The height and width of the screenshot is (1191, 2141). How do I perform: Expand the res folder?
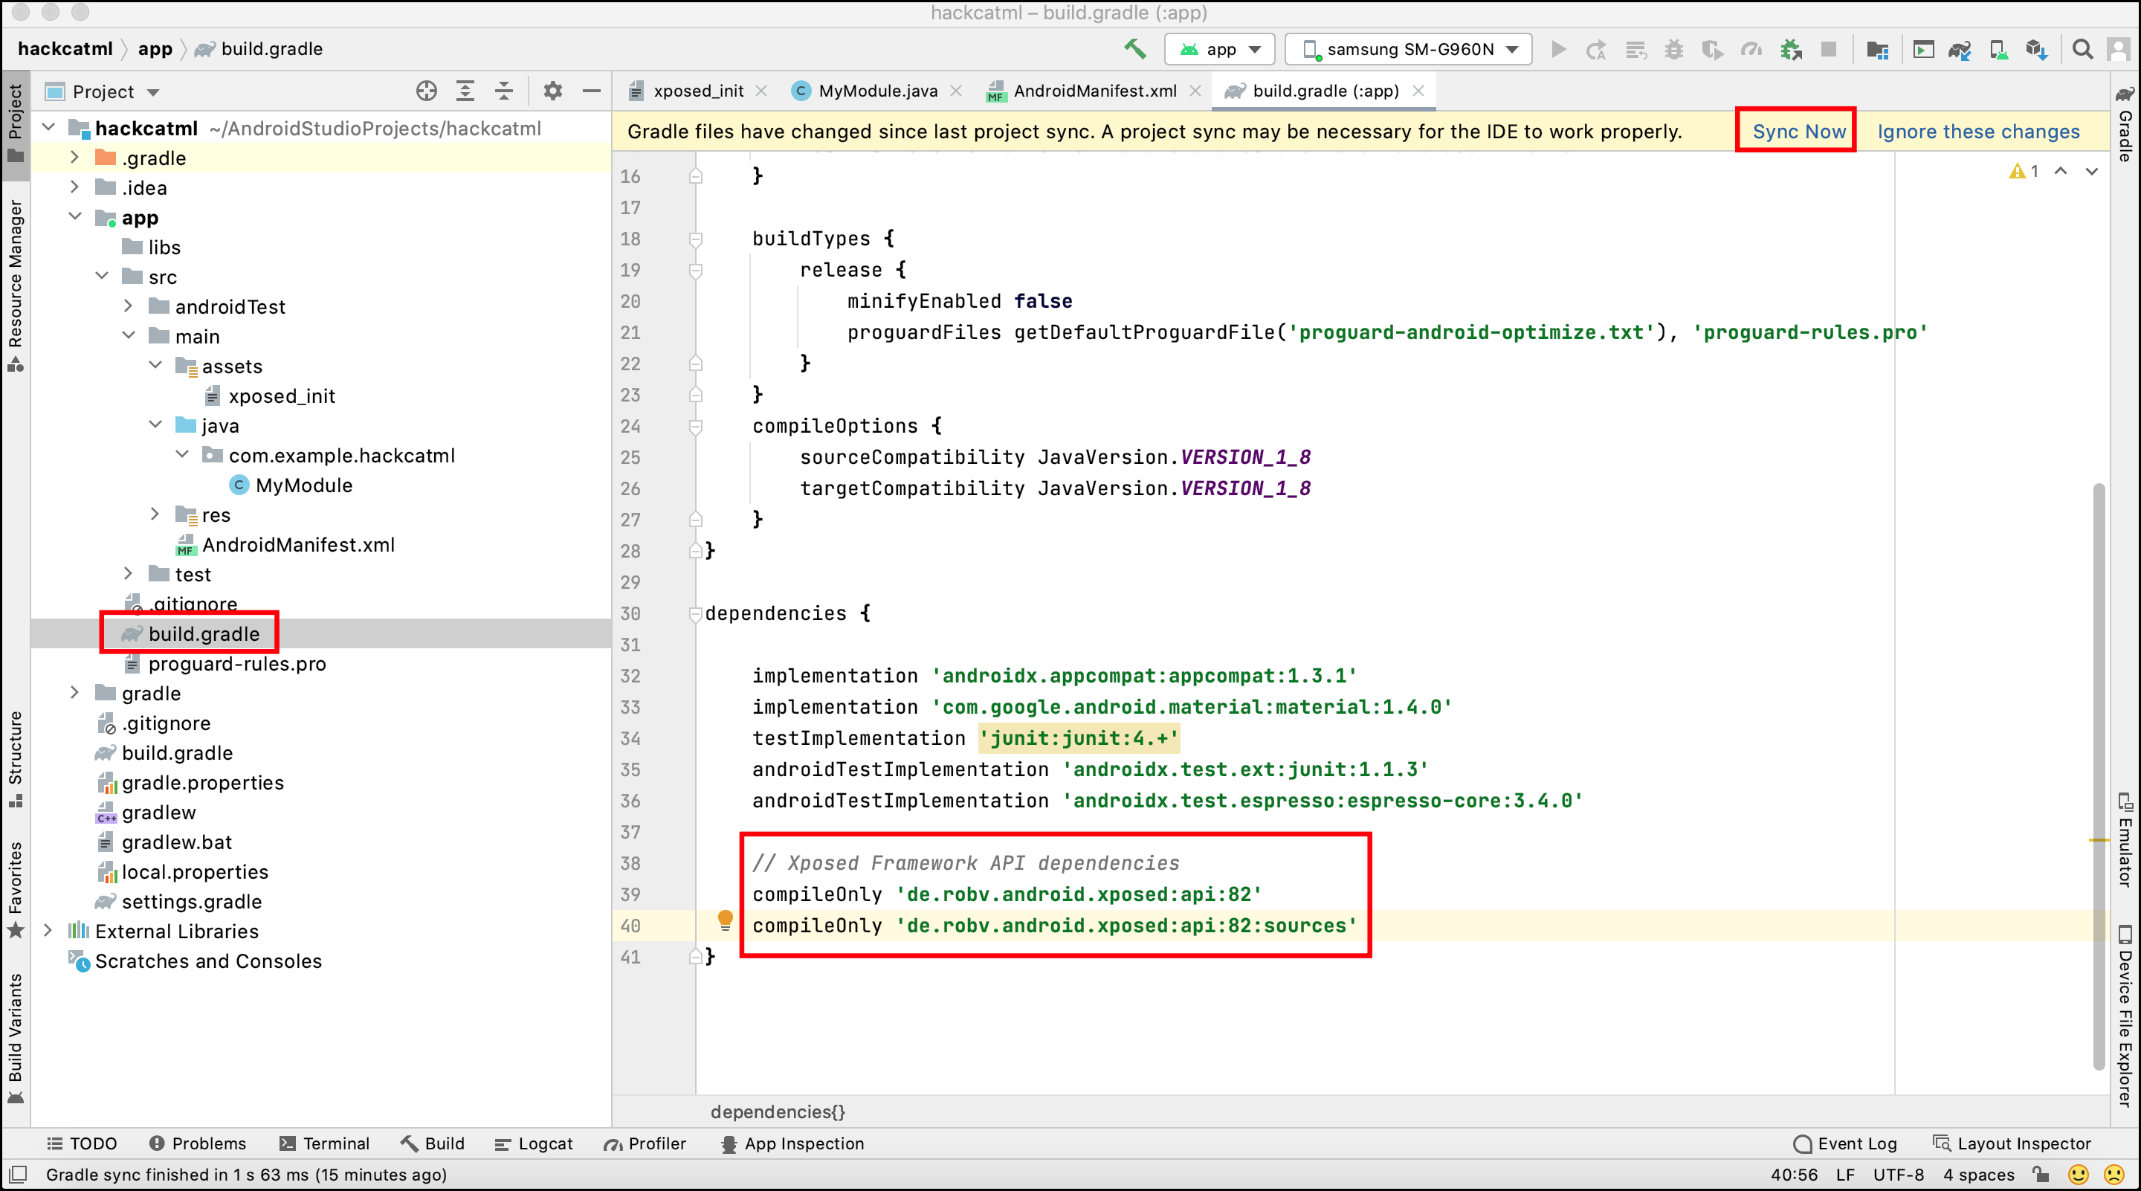coord(155,514)
